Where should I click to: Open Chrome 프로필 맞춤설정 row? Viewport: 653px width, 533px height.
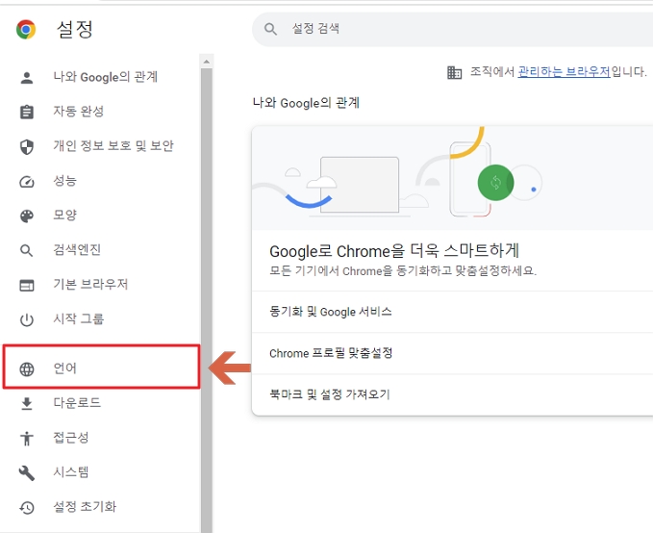click(x=452, y=353)
